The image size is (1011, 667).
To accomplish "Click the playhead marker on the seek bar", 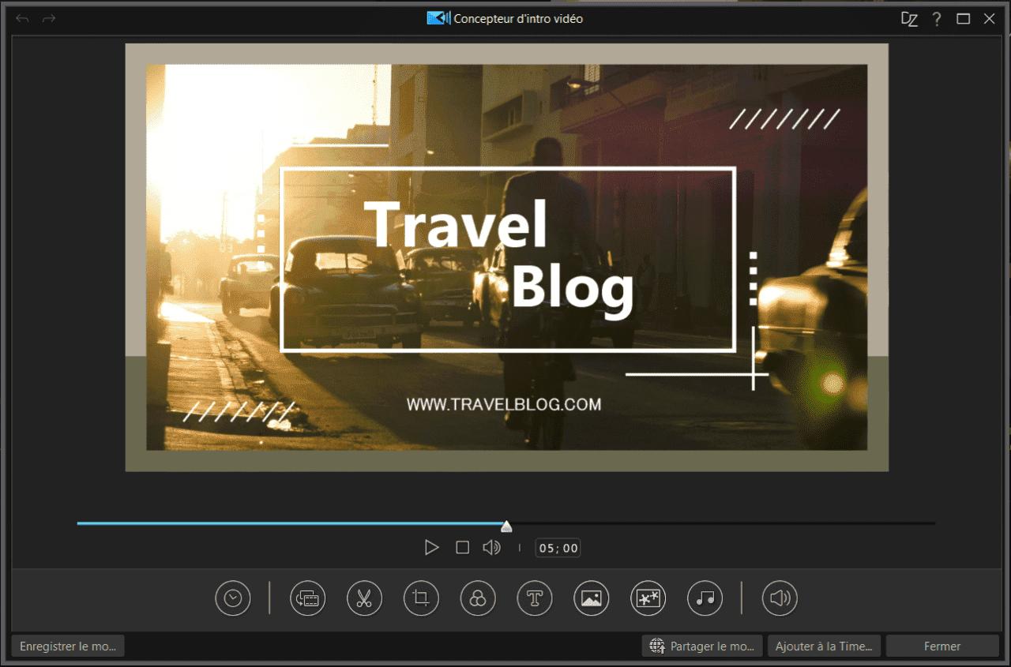I will point(506,526).
